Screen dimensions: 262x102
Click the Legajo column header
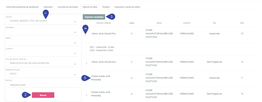132,23
